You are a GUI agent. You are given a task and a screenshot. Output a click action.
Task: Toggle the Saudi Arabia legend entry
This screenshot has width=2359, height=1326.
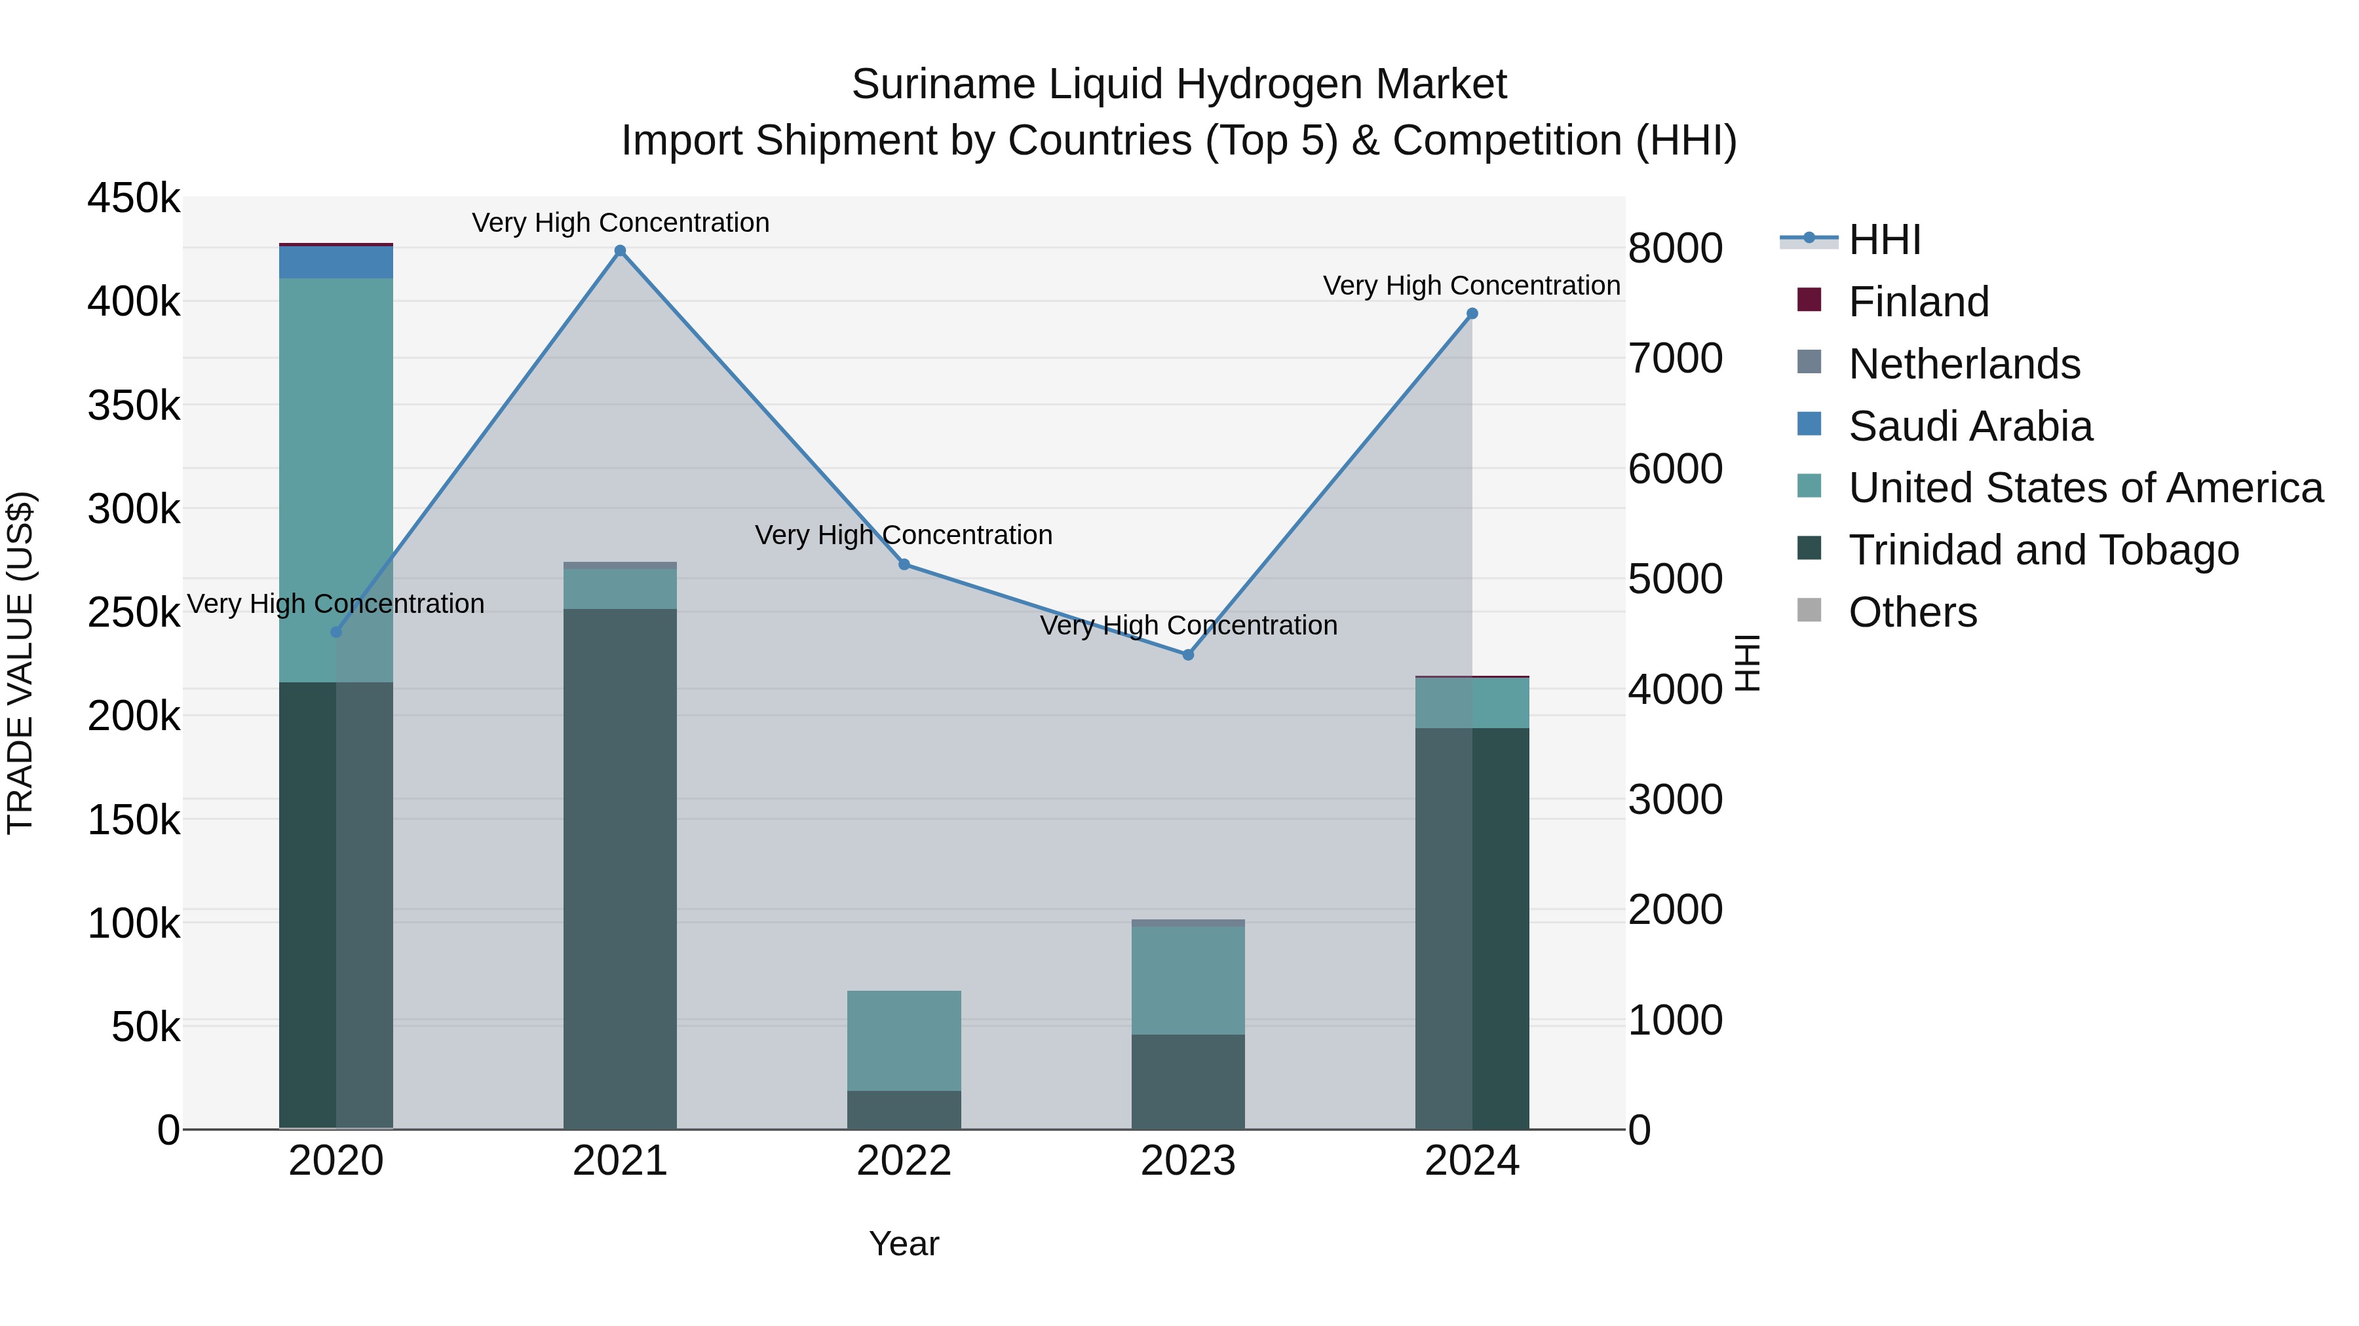click(x=1945, y=426)
